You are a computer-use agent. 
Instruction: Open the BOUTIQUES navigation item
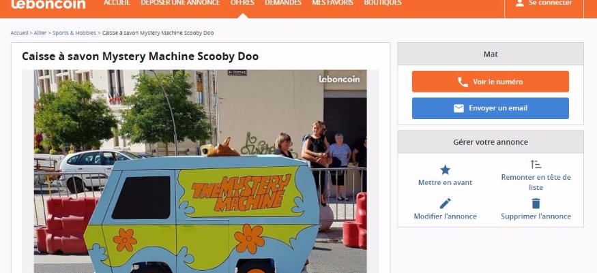click(383, 3)
